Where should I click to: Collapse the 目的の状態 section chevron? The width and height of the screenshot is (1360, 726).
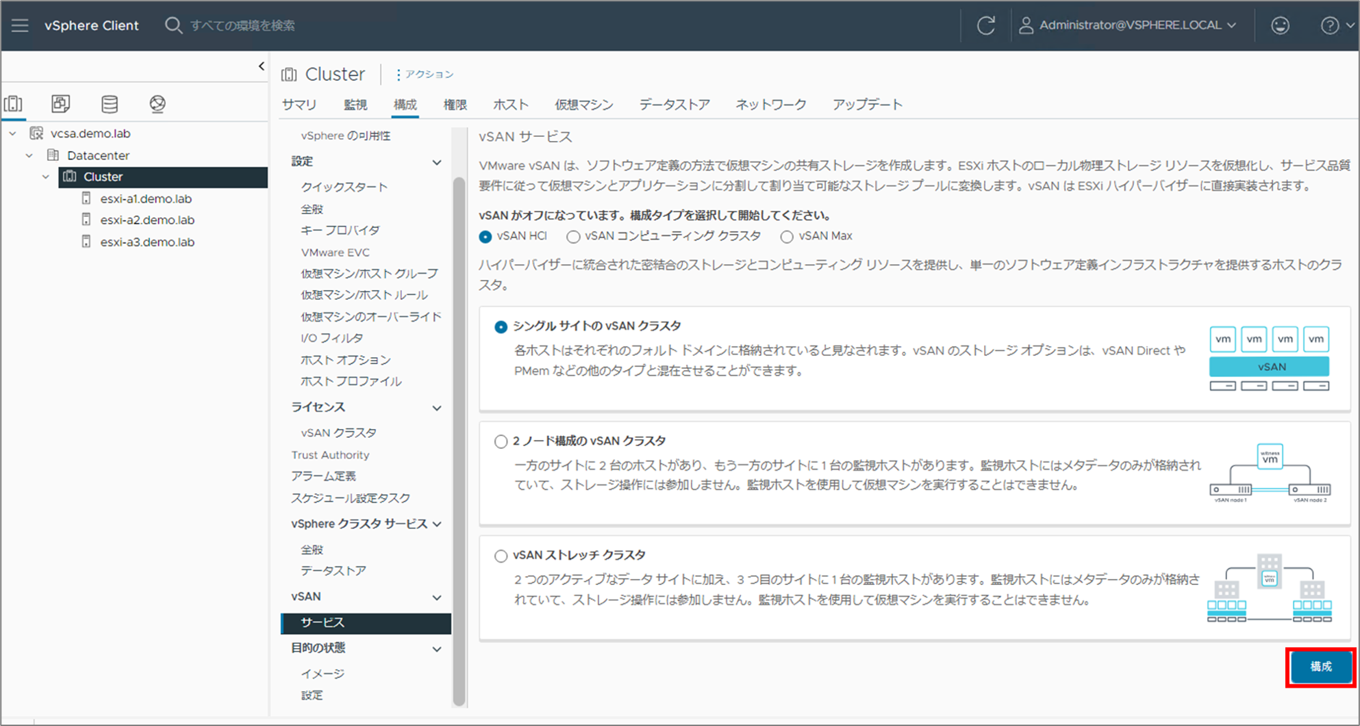[436, 649]
